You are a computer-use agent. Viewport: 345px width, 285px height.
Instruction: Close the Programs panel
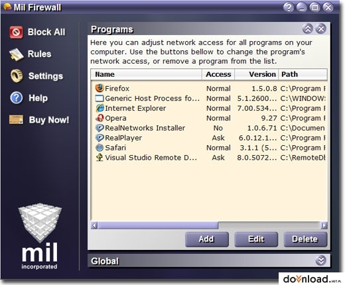click(321, 28)
